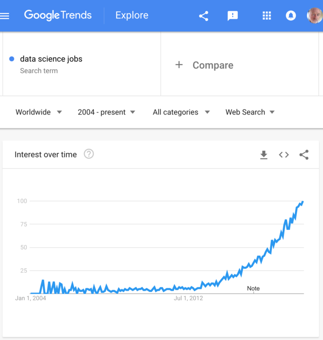323x340 pixels.
Task: Open the Web Search type dropdown
Action: (250, 112)
